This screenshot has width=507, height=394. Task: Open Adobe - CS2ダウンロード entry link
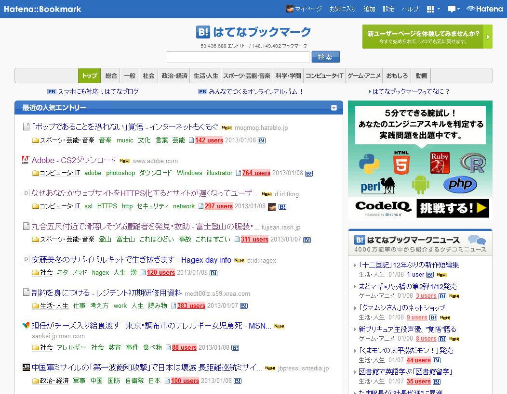pos(74,160)
